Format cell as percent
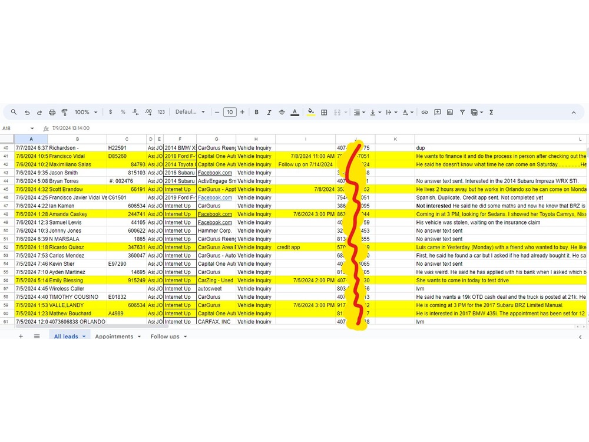 tap(123, 112)
